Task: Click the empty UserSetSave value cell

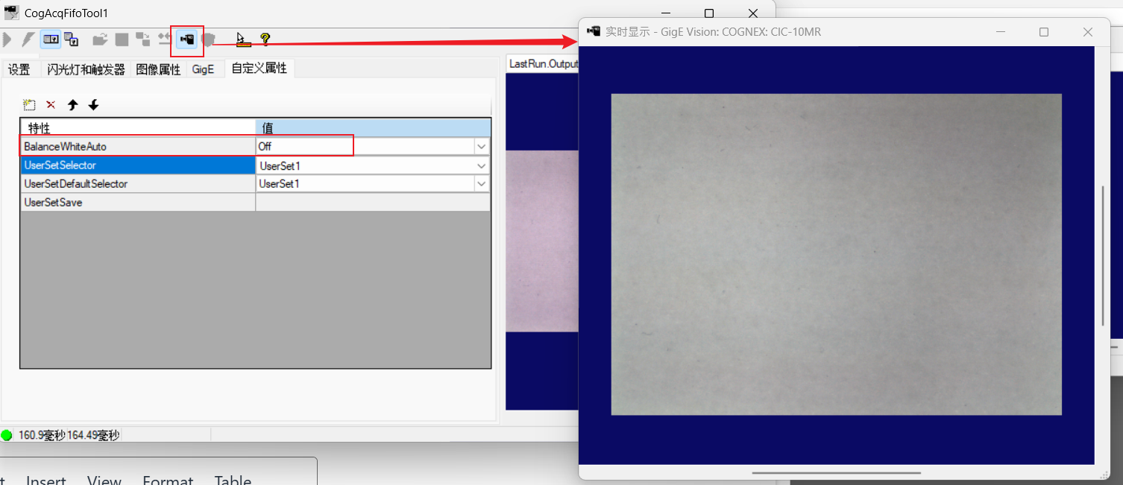Action: coord(373,202)
